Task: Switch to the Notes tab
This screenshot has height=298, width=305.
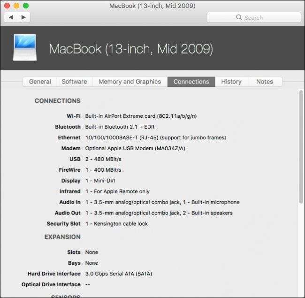Action: 265,82
